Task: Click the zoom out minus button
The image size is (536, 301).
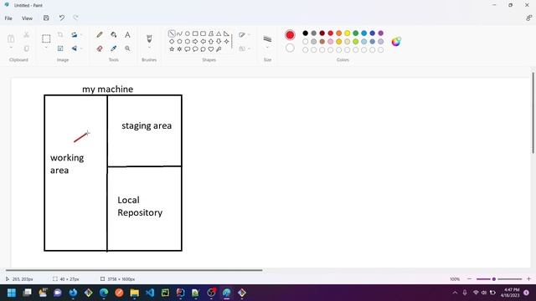Action: (x=469, y=278)
